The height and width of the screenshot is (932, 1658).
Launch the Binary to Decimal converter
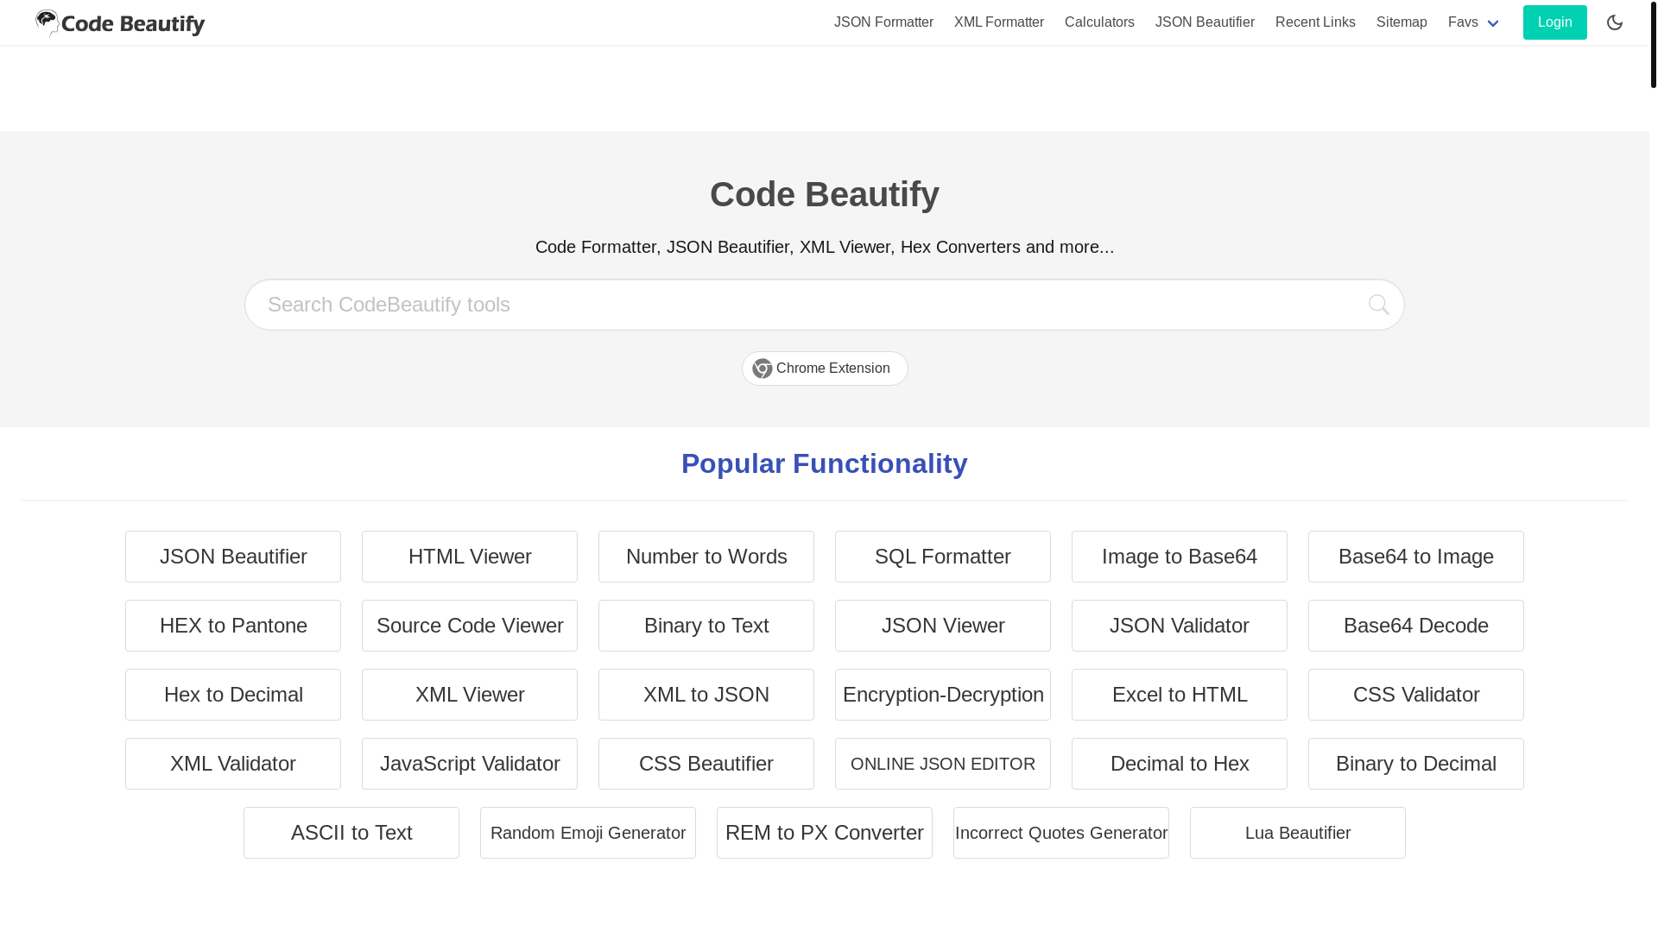point(1416,764)
